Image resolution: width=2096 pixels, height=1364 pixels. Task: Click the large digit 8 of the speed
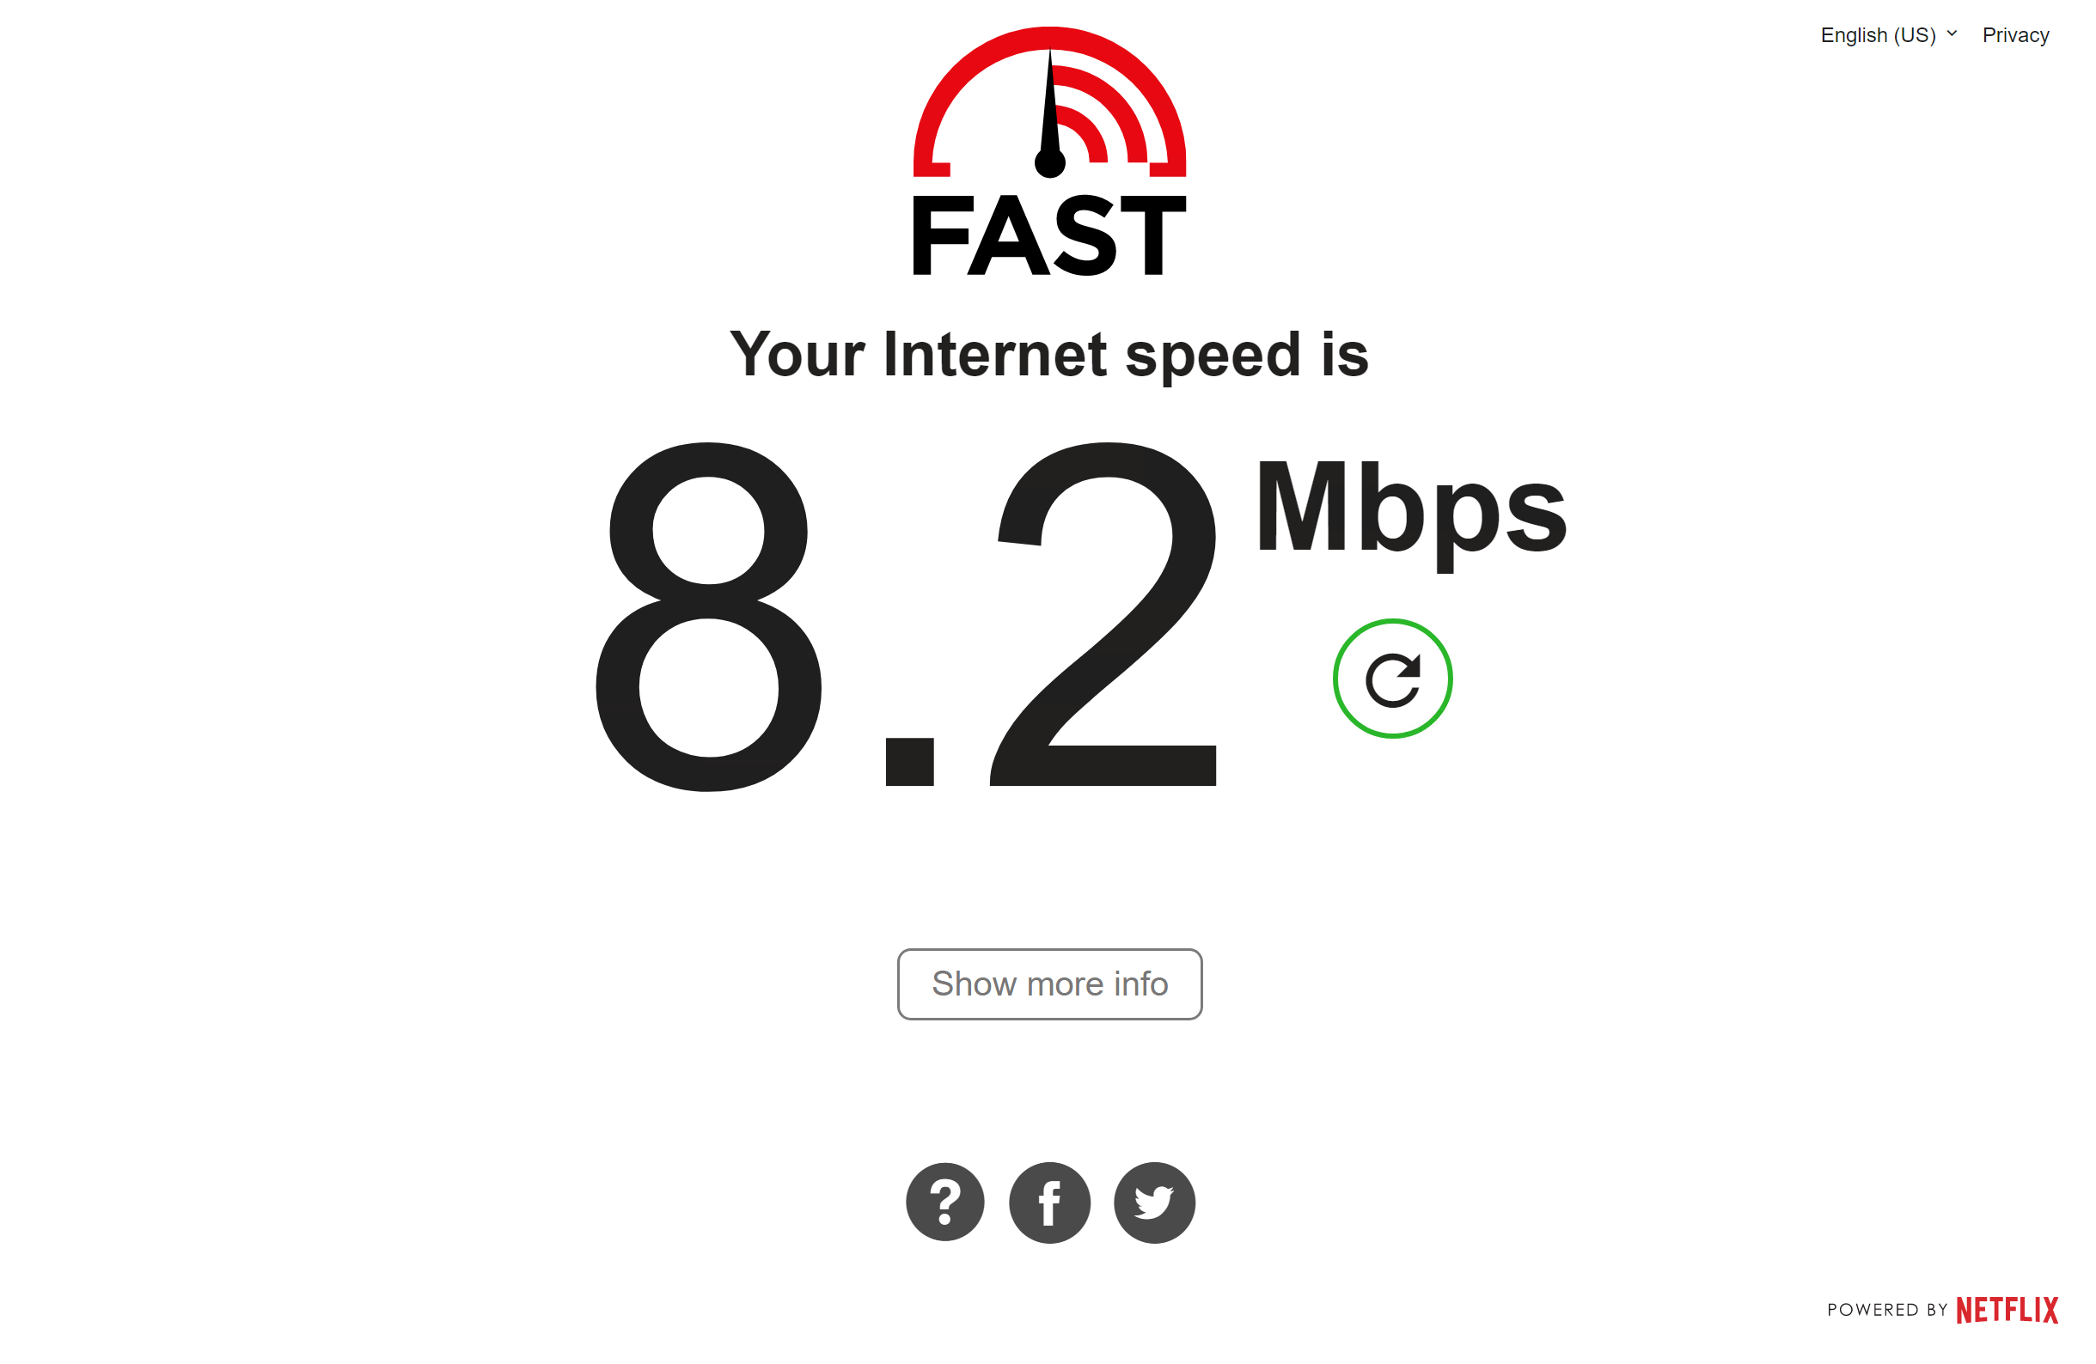click(x=709, y=616)
